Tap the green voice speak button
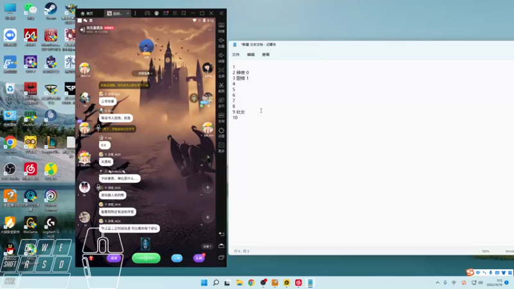Viewport: 514px width, 289px height. [x=146, y=258]
